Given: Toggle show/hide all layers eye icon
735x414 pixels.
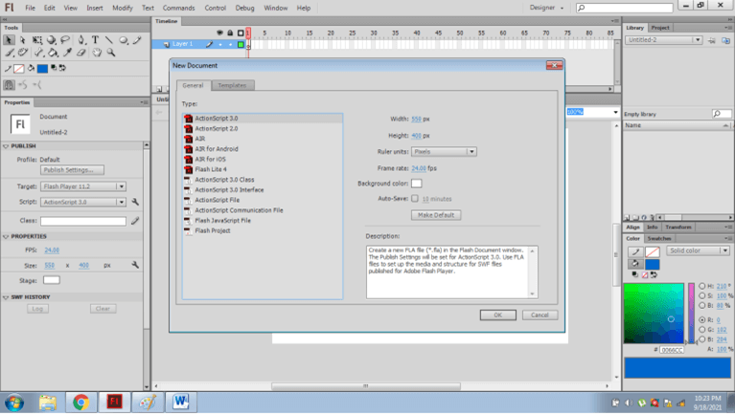Looking at the screenshot, I should 219,33.
